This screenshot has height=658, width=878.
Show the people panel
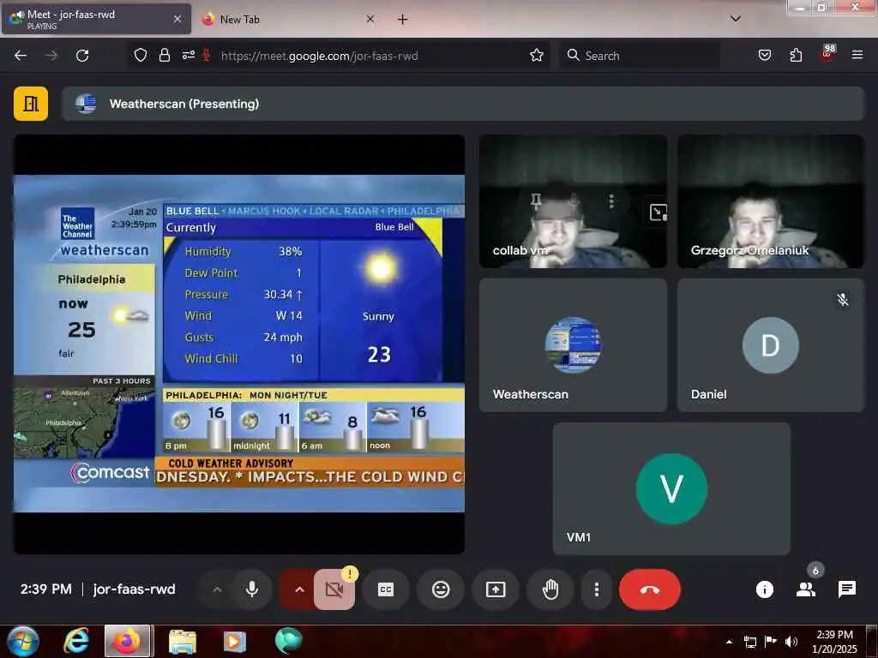click(x=806, y=589)
